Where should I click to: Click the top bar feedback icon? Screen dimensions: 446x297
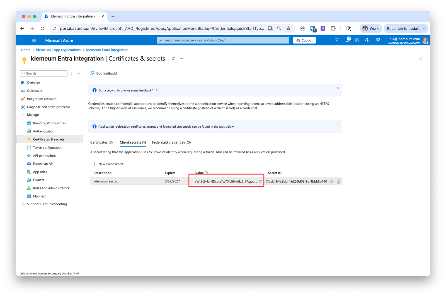point(377,40)
